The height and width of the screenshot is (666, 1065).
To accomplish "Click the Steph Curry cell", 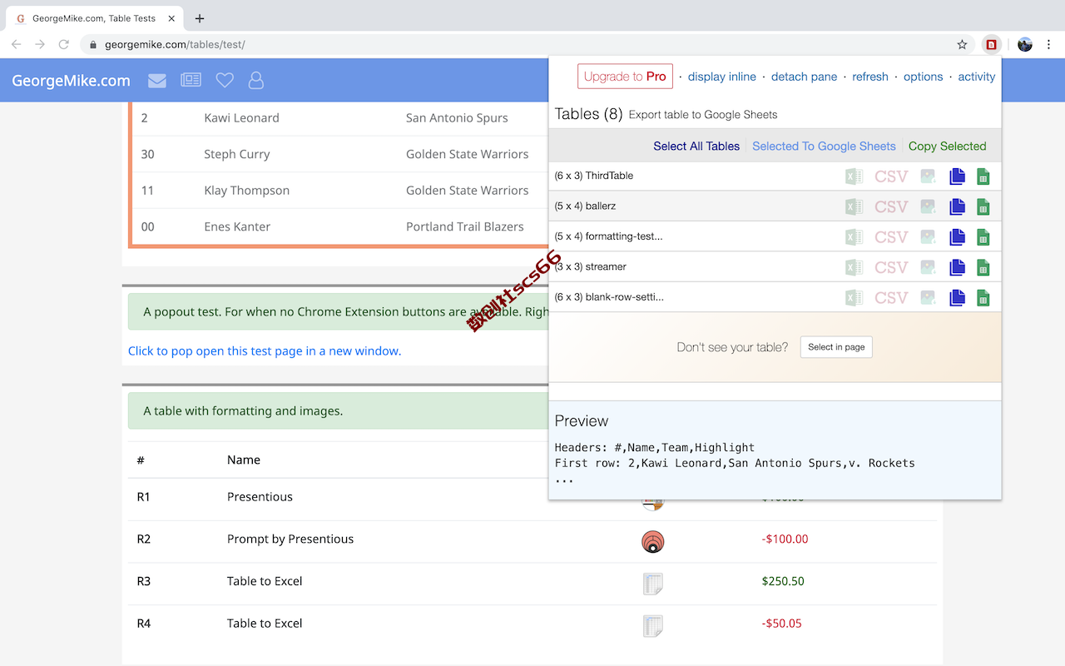I will pos(237,154).
